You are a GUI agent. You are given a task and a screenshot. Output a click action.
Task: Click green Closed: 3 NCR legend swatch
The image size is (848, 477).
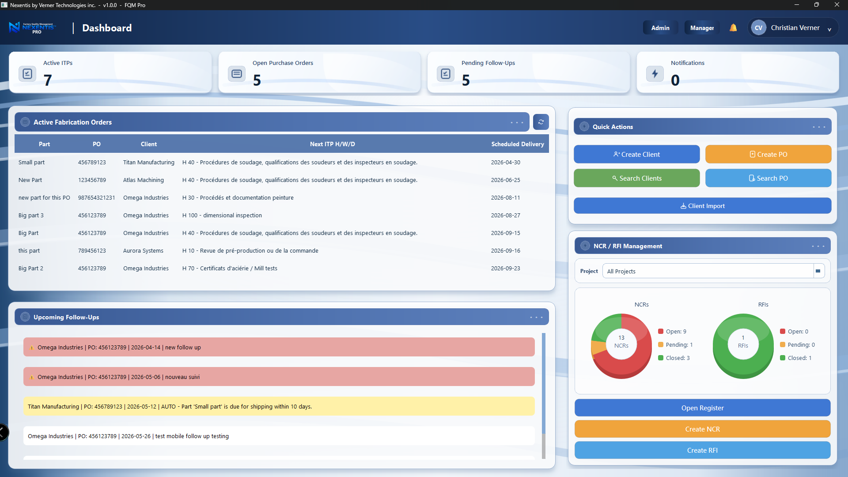[661, 358]
